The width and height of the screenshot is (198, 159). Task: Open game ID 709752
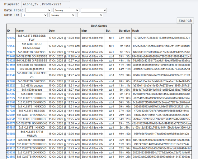point(11,38)
